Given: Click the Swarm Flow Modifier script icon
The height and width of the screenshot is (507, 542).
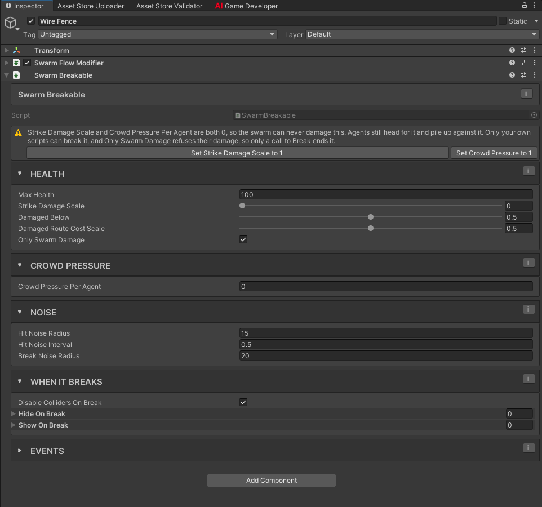Looking at the screenshot, I should click(16, 63).
